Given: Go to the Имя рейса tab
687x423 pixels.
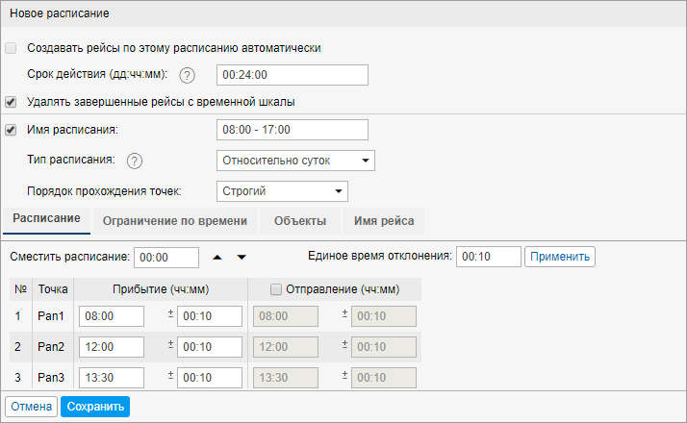Looking at the screenshot, I should [384, 221].
